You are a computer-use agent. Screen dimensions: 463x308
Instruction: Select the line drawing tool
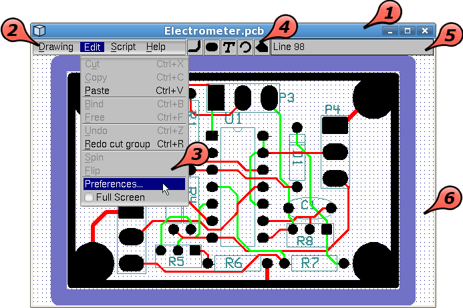[x=194, y=47]
